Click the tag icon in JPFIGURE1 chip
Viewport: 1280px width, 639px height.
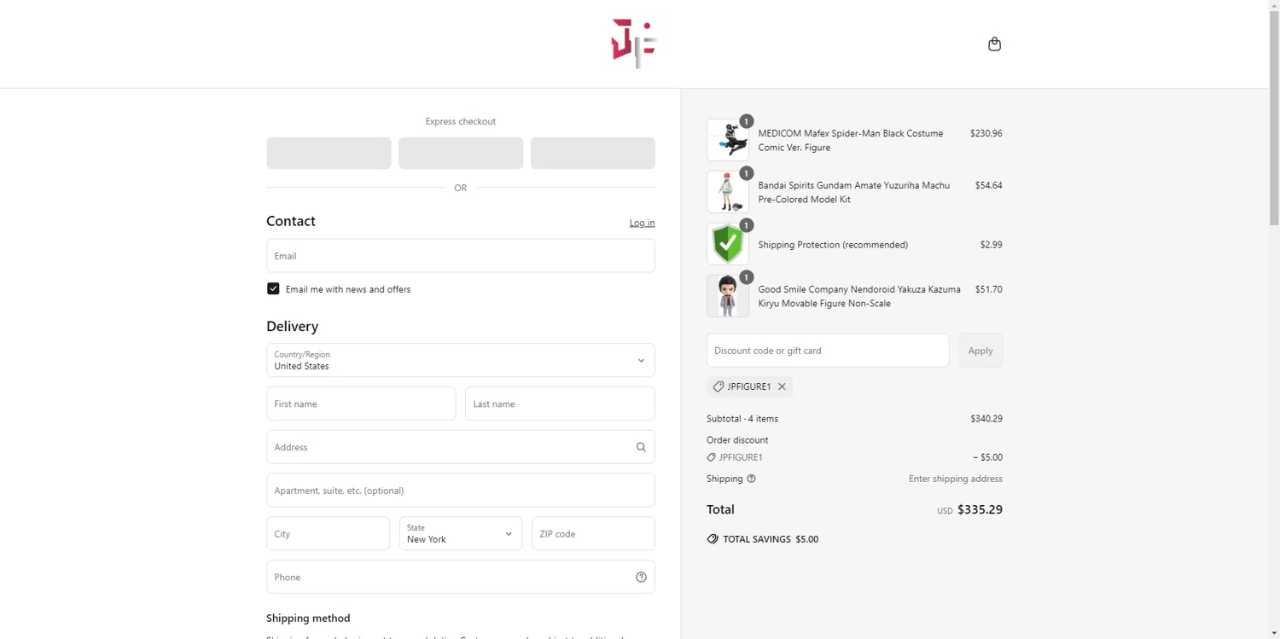pyautogui.click(x=719, y=386)
